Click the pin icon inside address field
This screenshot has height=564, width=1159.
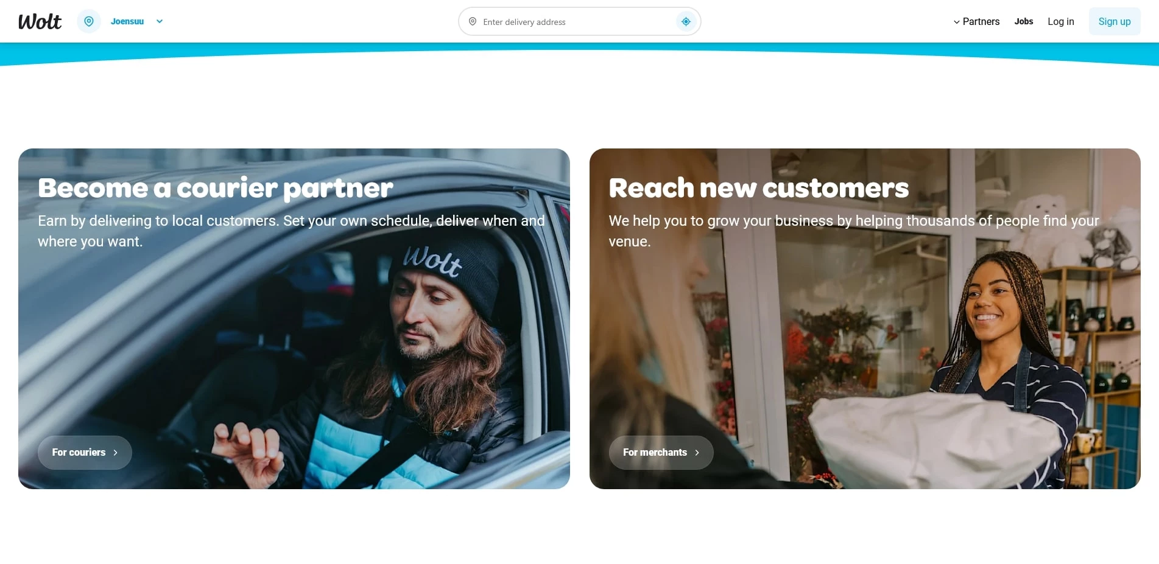point(473,22)
